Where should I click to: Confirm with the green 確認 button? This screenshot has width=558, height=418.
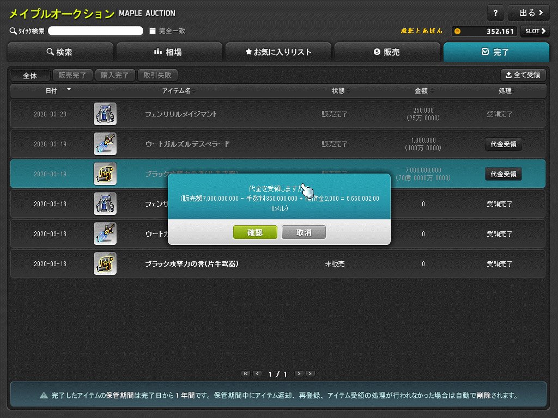point(255,232)
